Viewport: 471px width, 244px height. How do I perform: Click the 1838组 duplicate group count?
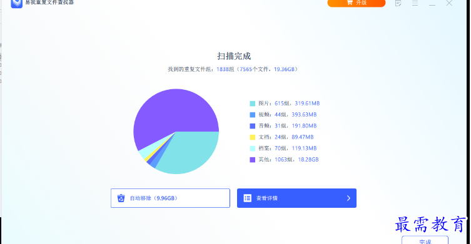point(225,69)
